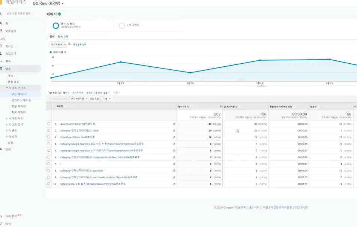The width and height of the screenshot is (357, 227).
Task: Open the 기타 dimension dropdown
Action: coord(117,93)
